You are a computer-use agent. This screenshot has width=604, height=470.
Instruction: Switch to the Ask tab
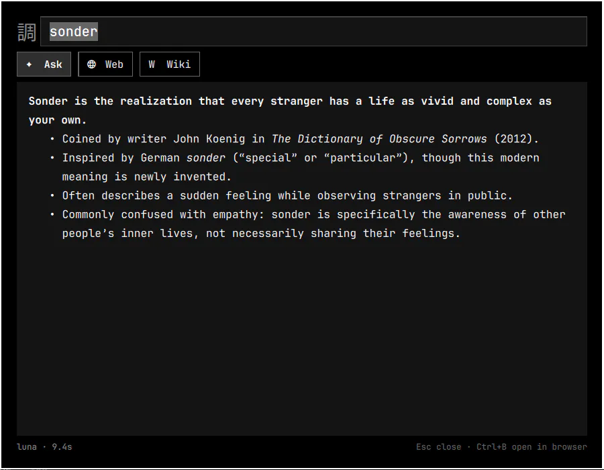(44, 64)
